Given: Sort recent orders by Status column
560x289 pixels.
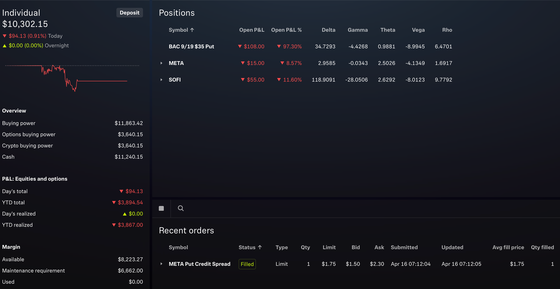Looking at the screenshot, I should (250, 247).
